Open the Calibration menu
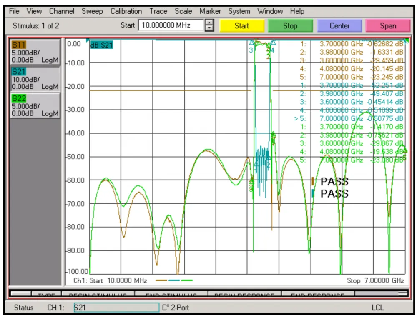The width and height of the screenshot is (417, 318). (126, 11)
